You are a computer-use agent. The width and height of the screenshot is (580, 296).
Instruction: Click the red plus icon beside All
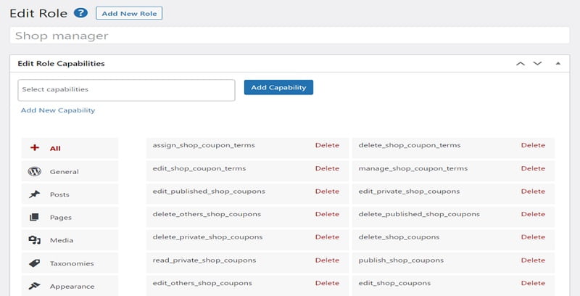coord(34,147)
